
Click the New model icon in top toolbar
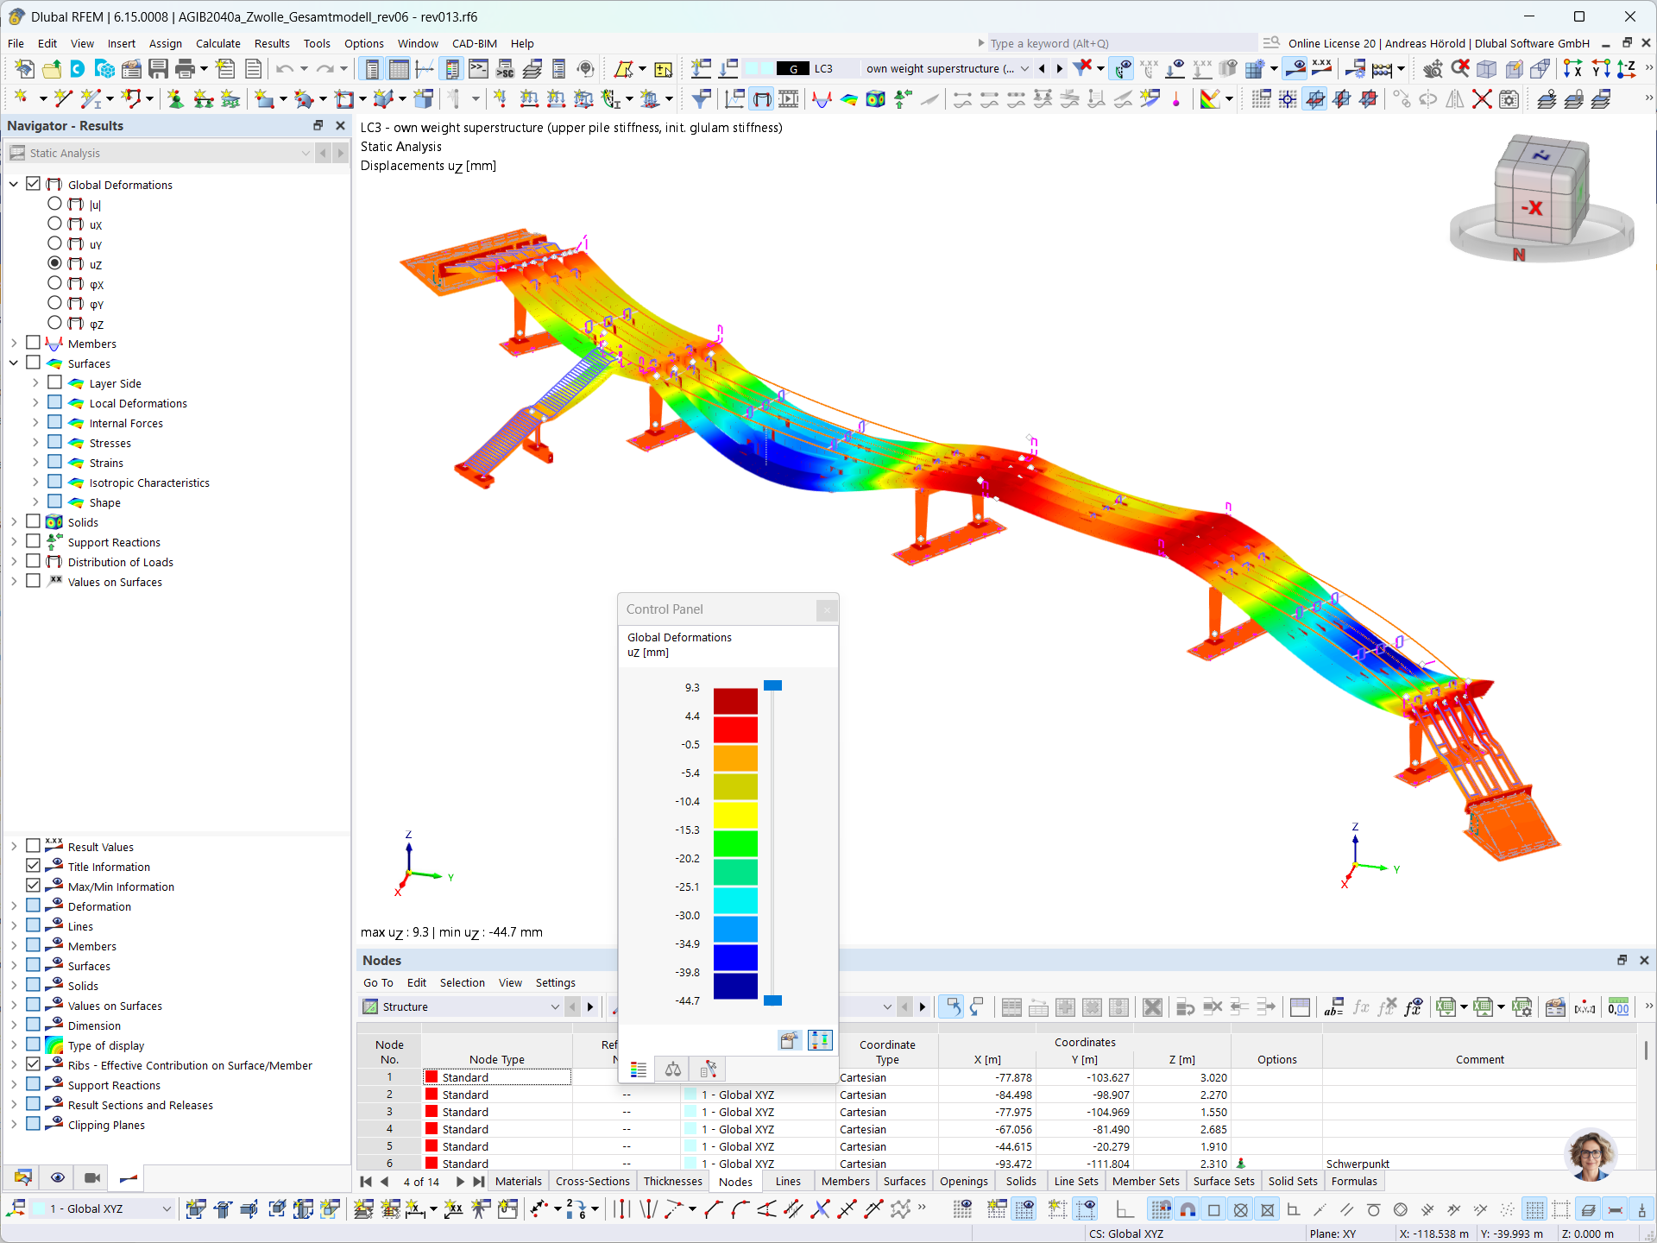click(24, 69)
